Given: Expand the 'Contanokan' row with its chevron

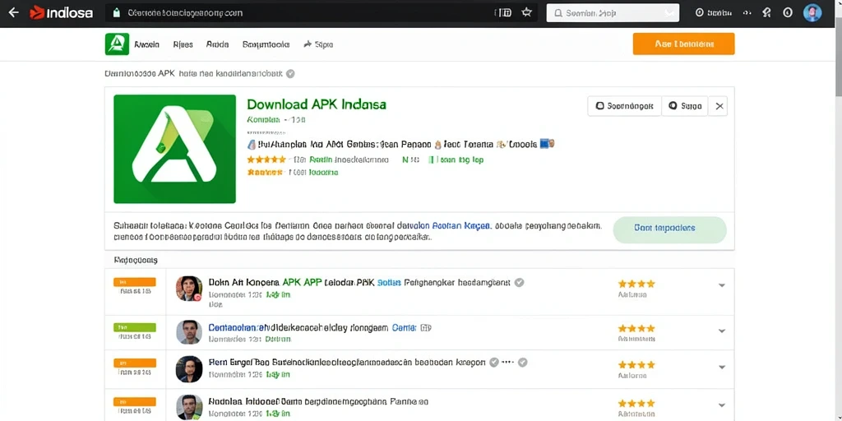Looking at the screenshot, I should coord(722,331).
